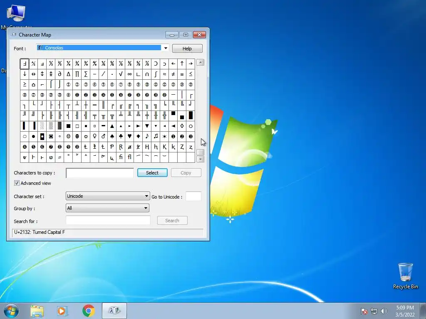The width and height of the screenshot is (426, 319).
Task: Pick the less-than-or-equal ≤ symbol
Action: (x=191, y=74)
